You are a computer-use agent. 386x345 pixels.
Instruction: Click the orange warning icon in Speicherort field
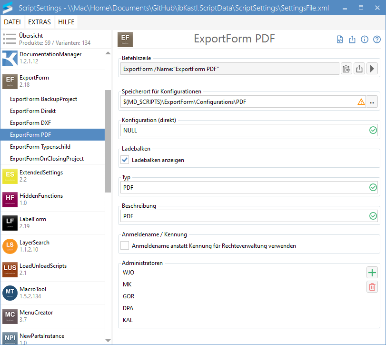[x=361, y=101]
